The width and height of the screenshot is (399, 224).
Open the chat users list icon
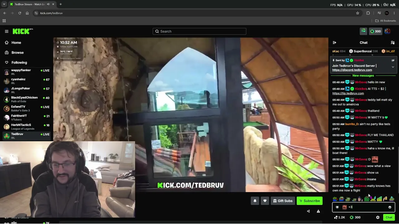tap(393, 43)
